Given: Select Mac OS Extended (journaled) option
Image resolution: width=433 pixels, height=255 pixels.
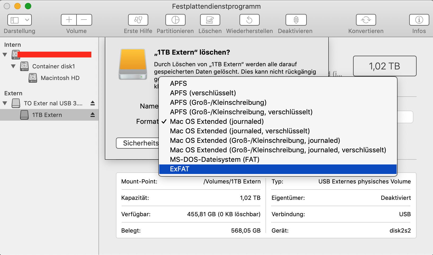Looking at the screenshot, I should point(217,121).
